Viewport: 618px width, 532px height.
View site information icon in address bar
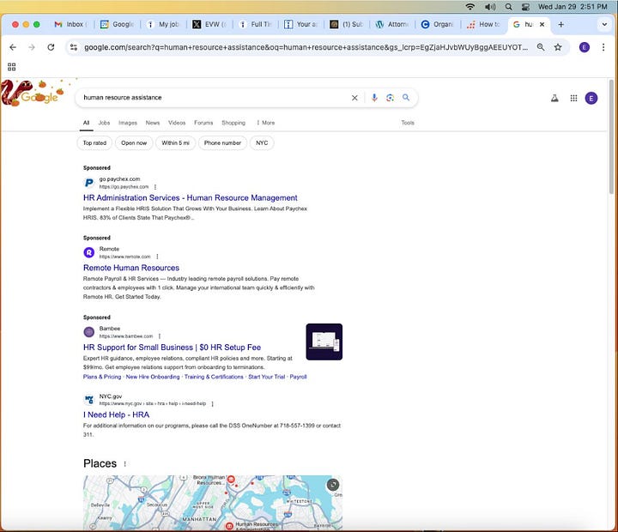click(74, 47)
